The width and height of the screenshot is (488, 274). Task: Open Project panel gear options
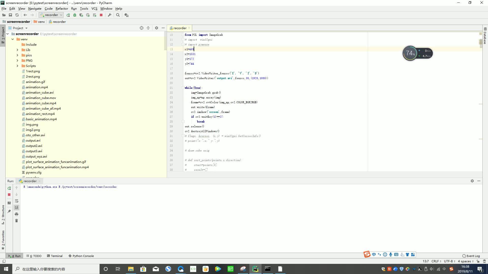tap(157, 28)
